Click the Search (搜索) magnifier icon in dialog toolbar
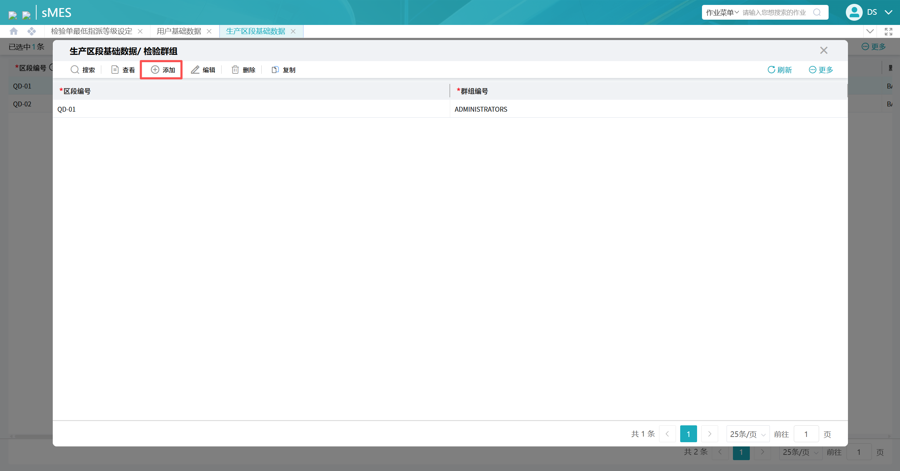 [75, 70]
